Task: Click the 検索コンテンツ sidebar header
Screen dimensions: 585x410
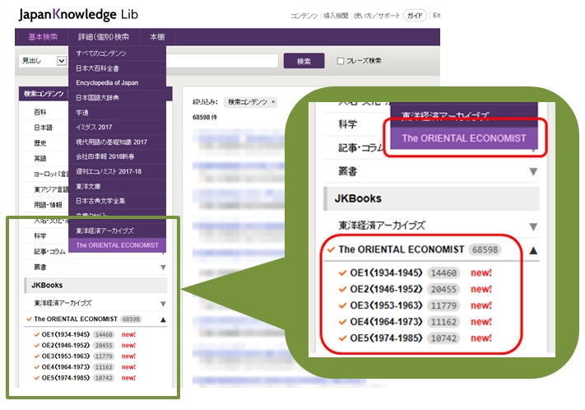Action: click(44, 94)
